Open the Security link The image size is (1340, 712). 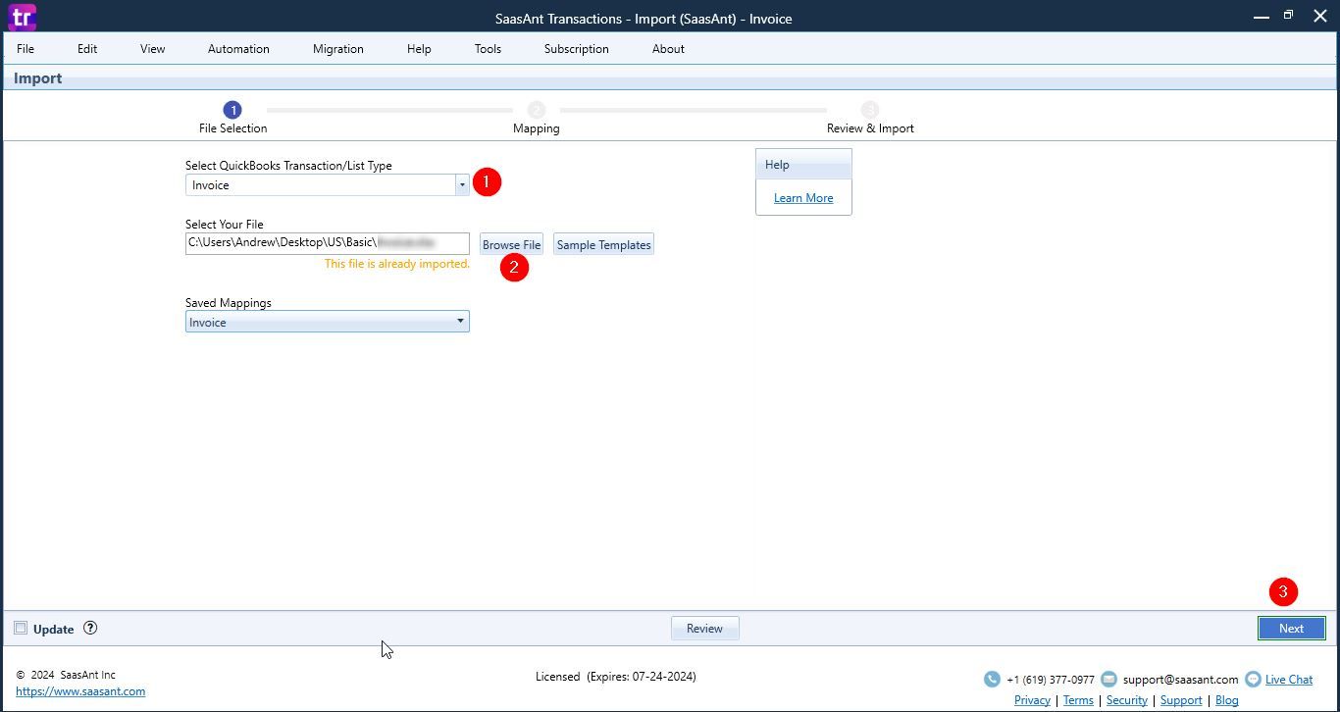[x=1127, y=699]
